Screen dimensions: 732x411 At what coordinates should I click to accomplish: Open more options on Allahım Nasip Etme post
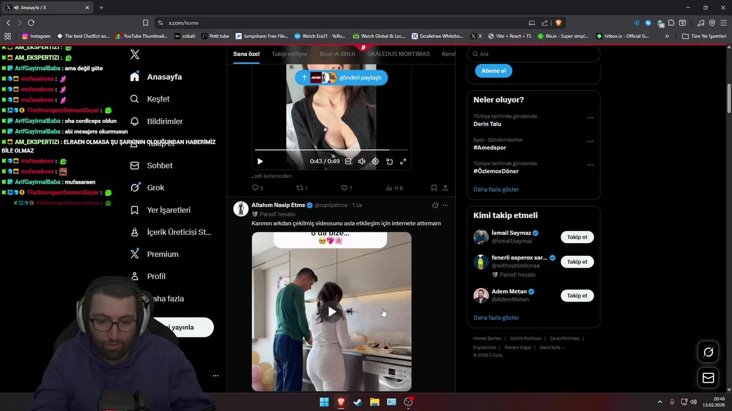tap(445, 205)
